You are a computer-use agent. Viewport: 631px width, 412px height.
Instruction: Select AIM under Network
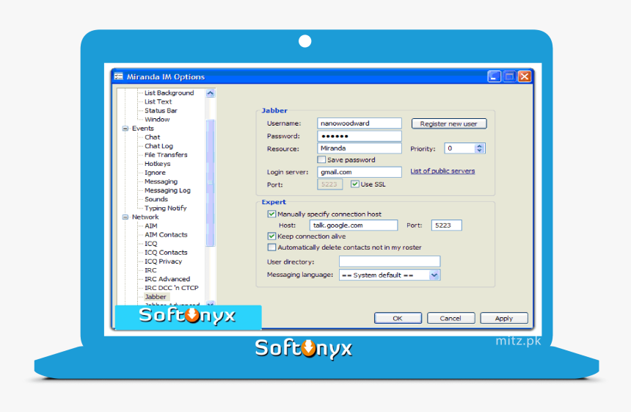tap(151, 226)
